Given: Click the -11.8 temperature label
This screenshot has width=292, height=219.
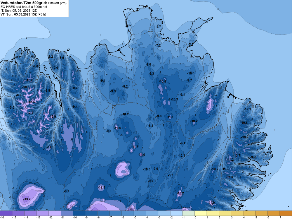Looking at the screenshot, I should [117, 128].
